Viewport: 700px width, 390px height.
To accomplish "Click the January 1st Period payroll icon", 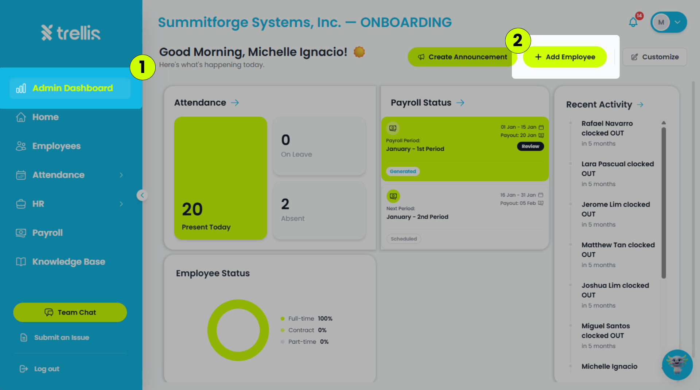I will point(393,128).
